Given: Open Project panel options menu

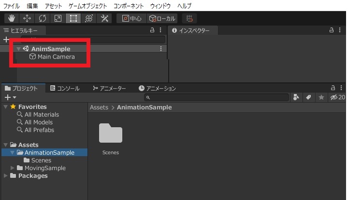Looking at the screenshot, I should (341, 88).
